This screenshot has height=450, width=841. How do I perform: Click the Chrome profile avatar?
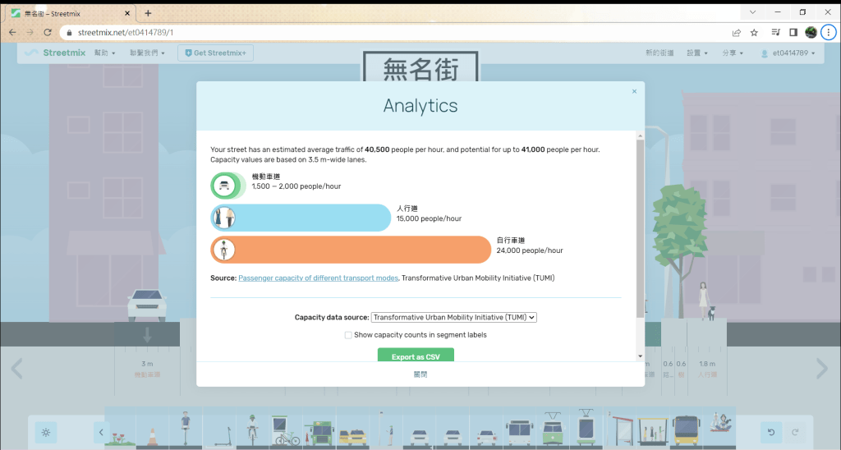click(x=811, y=33)
